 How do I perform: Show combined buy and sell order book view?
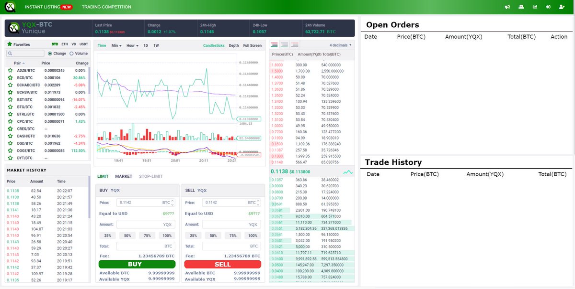tap(274, 44)
